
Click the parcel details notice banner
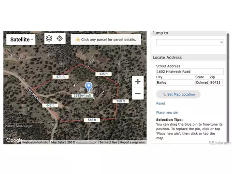(106, 40)
